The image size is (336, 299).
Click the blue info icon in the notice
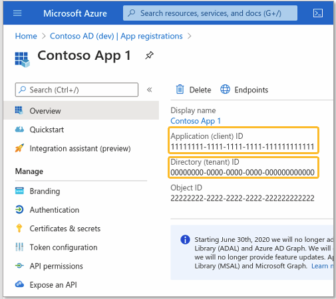(x=185, y=239)
